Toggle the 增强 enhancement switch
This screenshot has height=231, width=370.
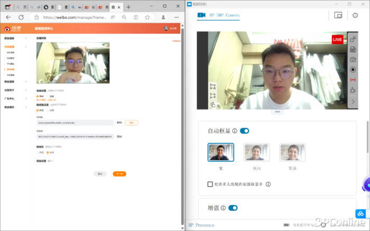coord(233,208)
